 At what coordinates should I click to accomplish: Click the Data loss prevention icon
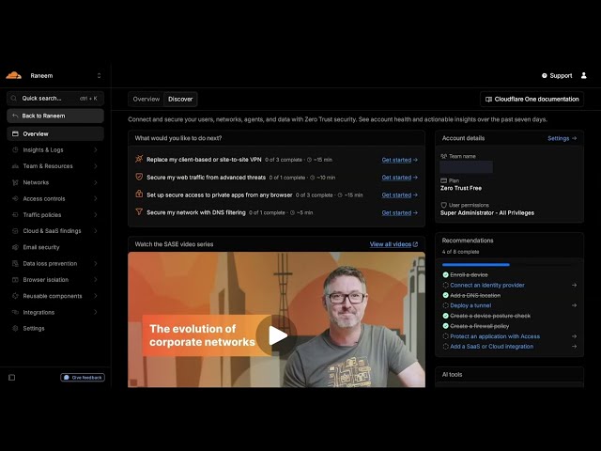(15, 263)
